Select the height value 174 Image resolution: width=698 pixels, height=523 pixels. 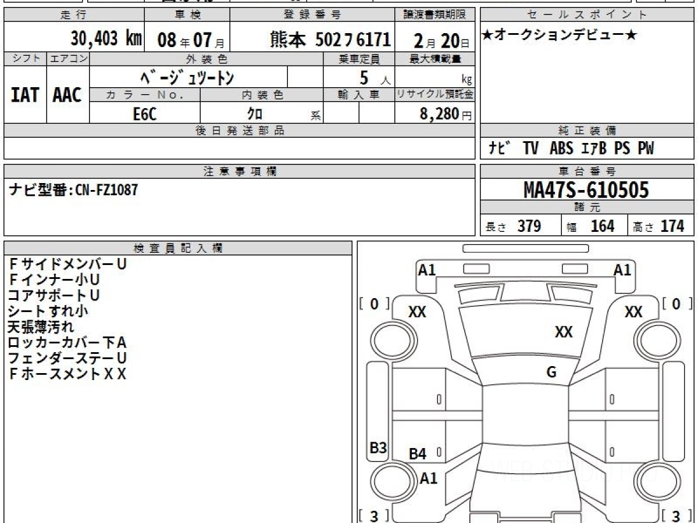[x=672, y=226]
